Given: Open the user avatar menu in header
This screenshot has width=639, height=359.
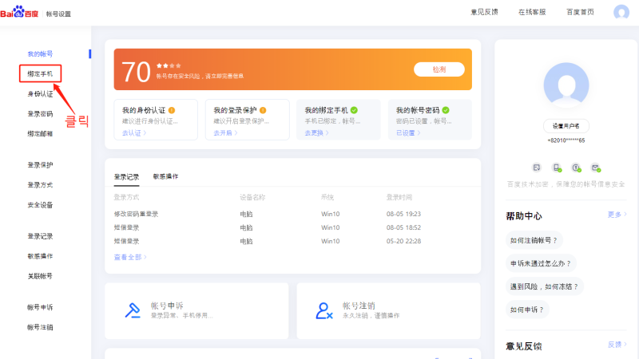Looking at the screenshot, I should pos(621,12).
